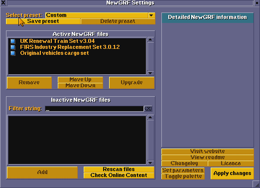260x188 pixels.
Task: Clear the filter string with the X icon
Action: [148, 109]
